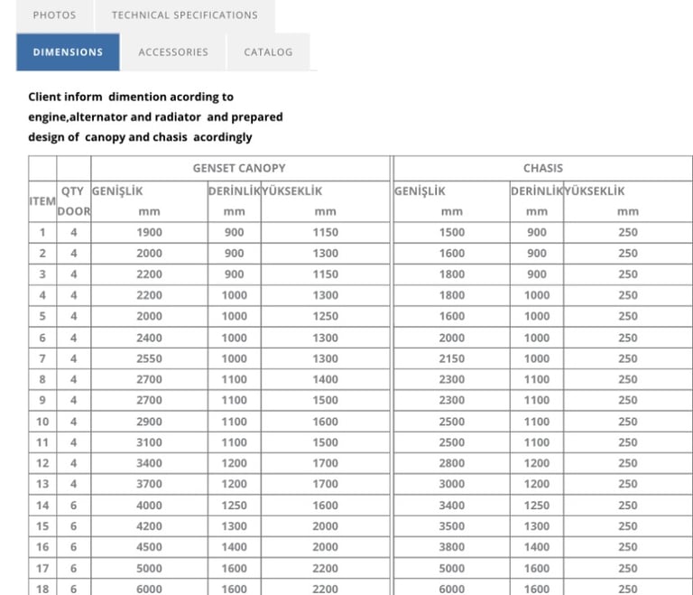
Task: Click the CHASIS table header
Action: [x=543, y=168]
